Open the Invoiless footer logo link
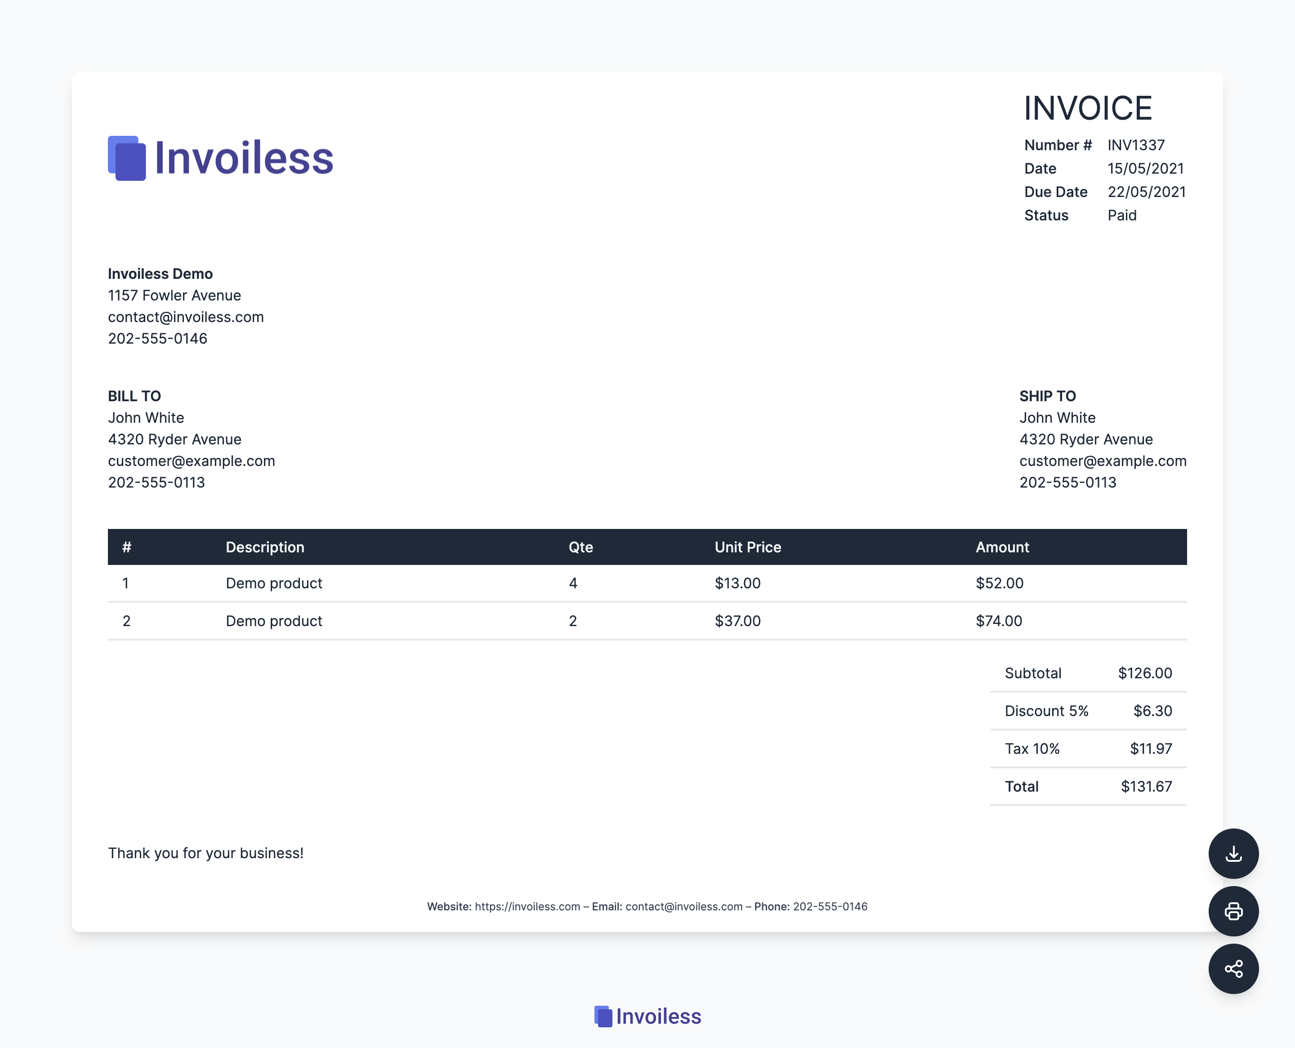 click(x=647, y=1017)
